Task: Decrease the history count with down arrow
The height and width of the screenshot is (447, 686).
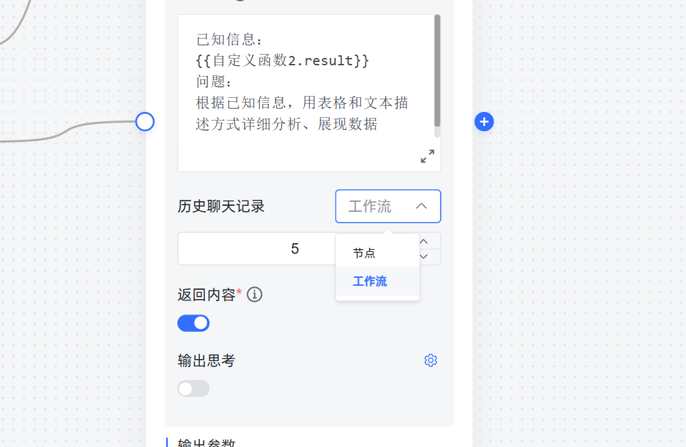Action: point(423,256)
